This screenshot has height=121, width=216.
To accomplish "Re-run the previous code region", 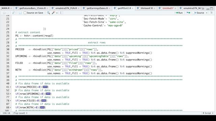I will (x=188, y=13).
